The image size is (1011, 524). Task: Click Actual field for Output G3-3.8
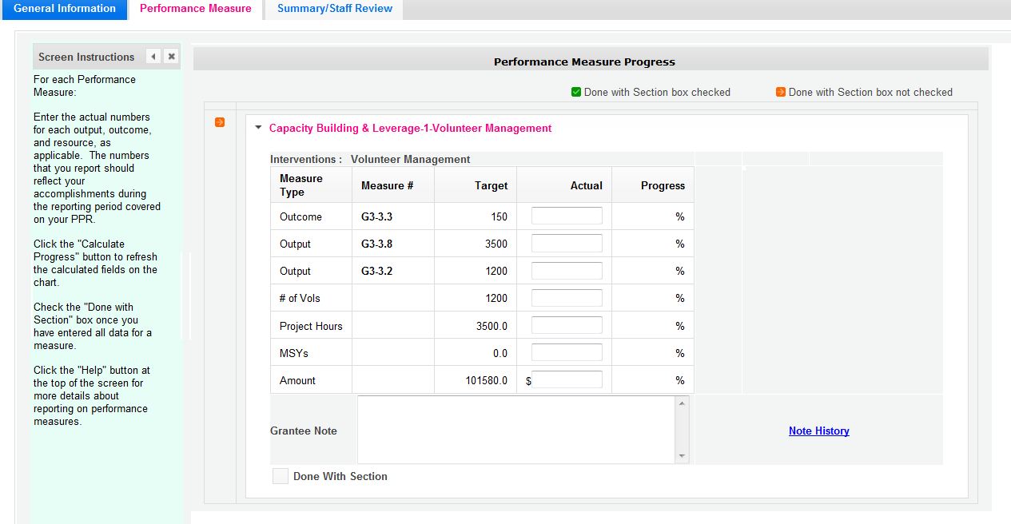(x=567, y=244)
